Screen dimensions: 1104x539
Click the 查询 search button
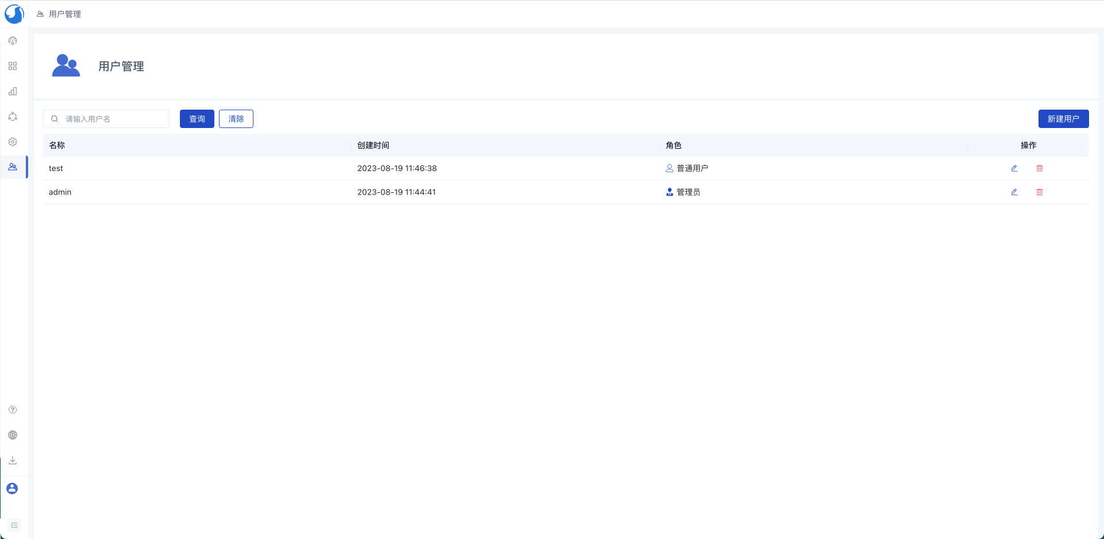pyautogui.click(x=197, y=119)
